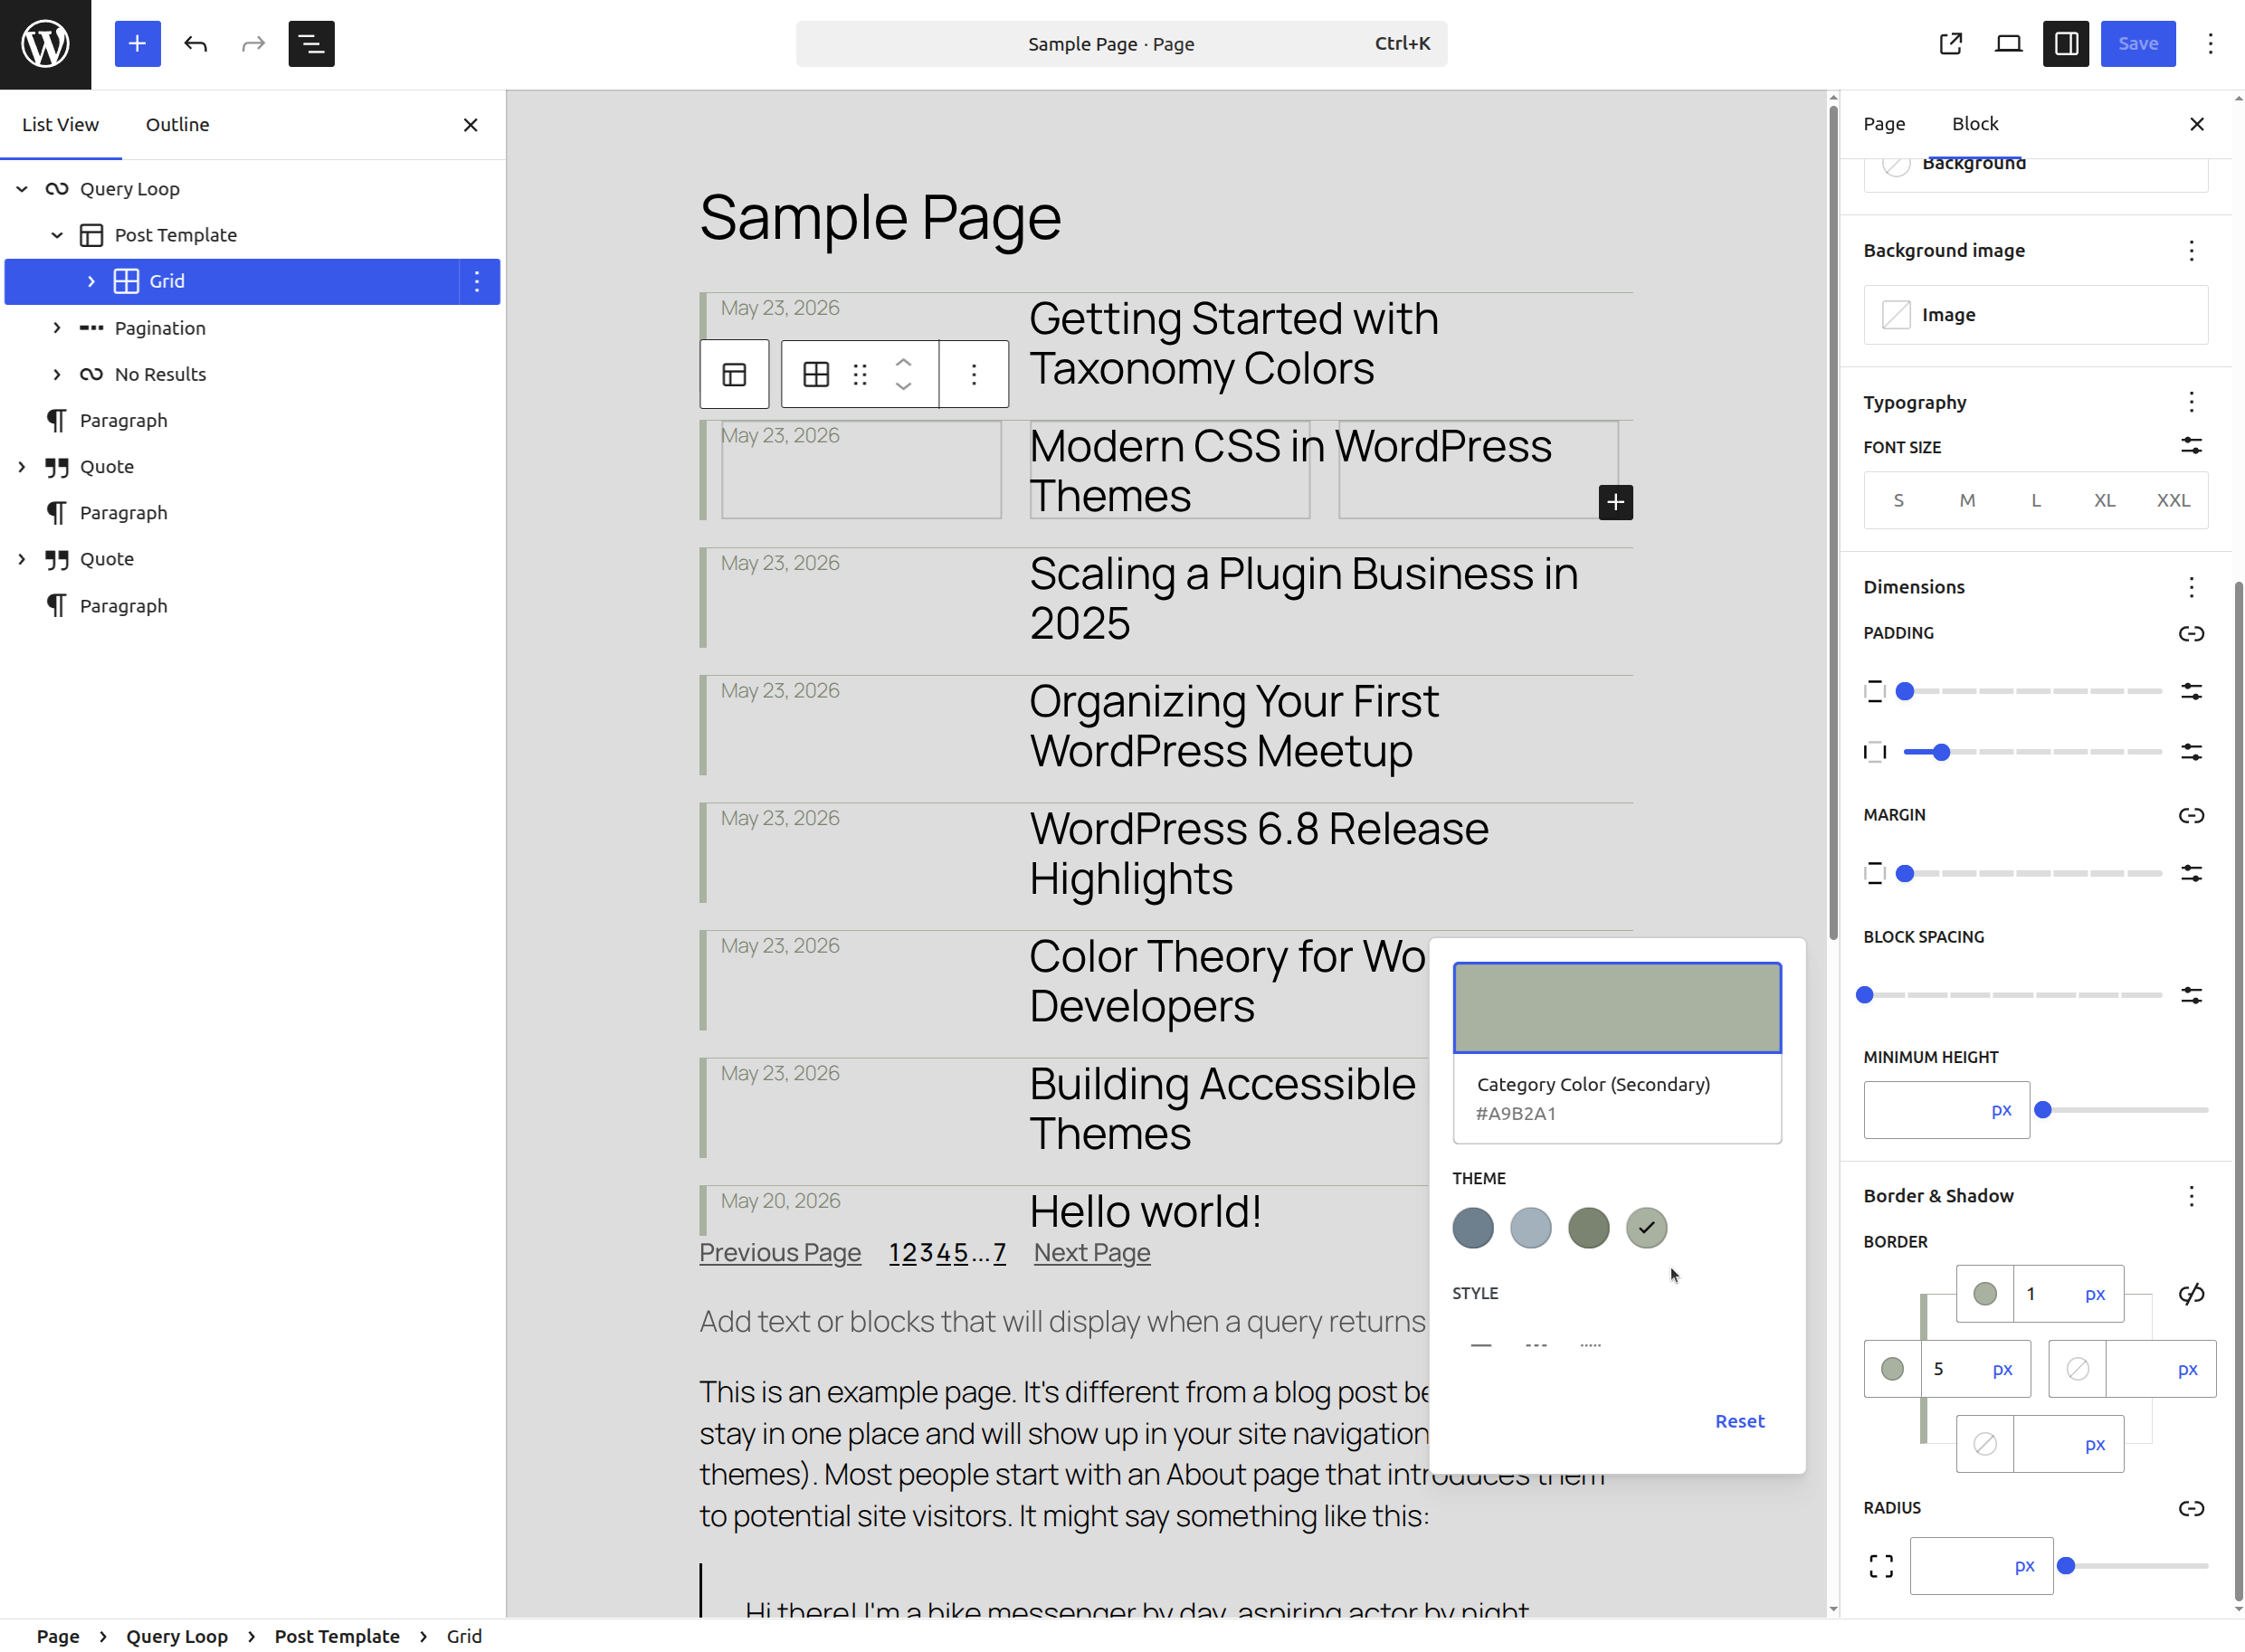Viewport: 2245px width, 1652px height.
Task: Click the Image background button
Action: click(x=2035, y=315)
